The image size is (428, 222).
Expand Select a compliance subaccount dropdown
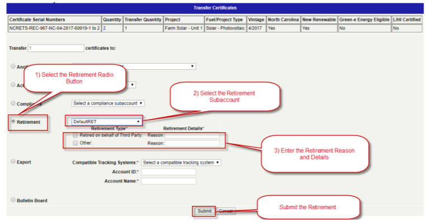point(108,103)
